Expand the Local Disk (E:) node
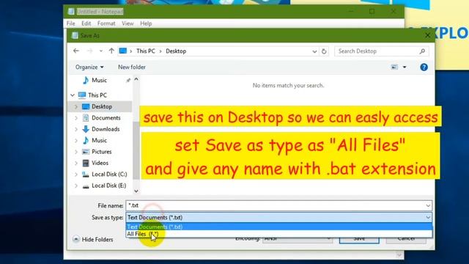Screen dimensions: 469x264 pyautogui.click(x=76, y=186)
